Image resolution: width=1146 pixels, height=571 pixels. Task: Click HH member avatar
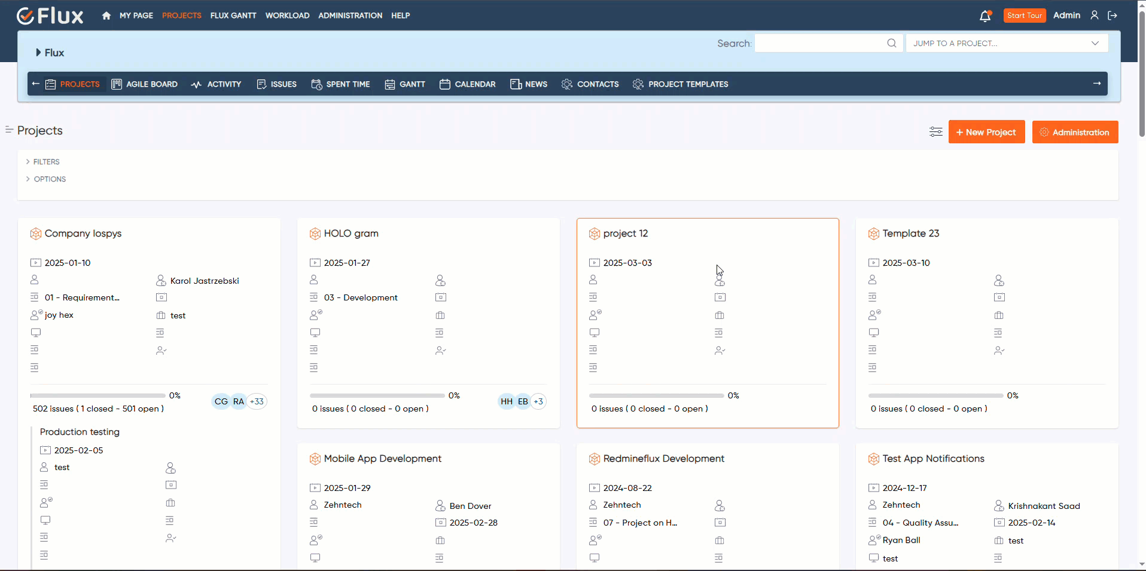tap(507, 401)
